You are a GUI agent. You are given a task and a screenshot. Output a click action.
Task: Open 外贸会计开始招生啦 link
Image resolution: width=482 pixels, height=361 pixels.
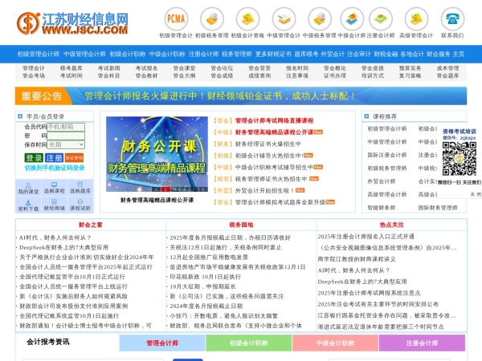(264, 191)
